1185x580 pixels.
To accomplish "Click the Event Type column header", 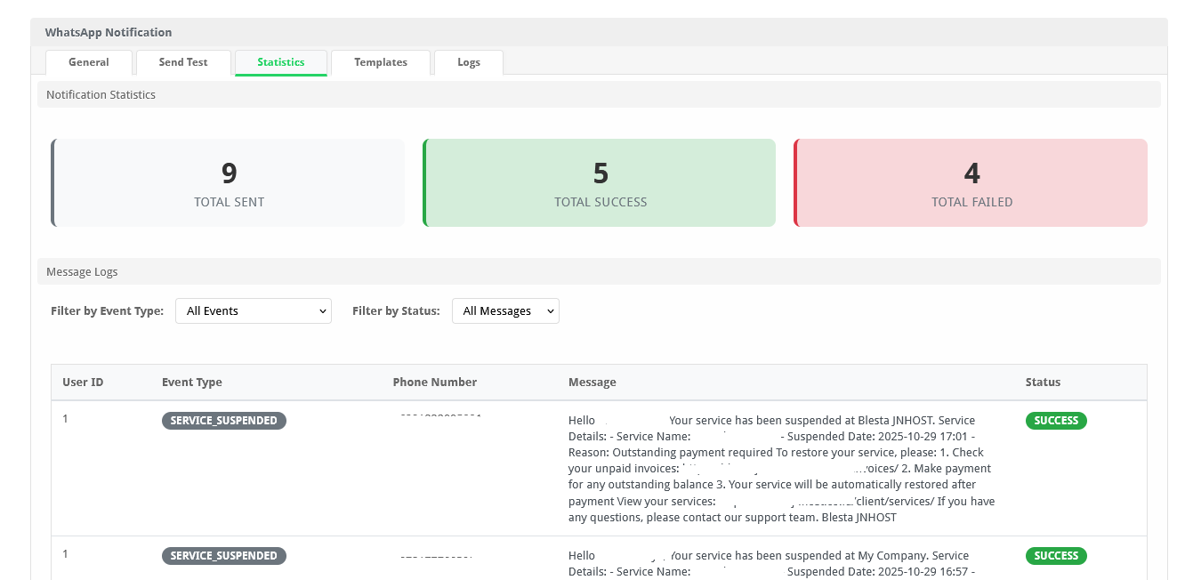I will 192,383.
